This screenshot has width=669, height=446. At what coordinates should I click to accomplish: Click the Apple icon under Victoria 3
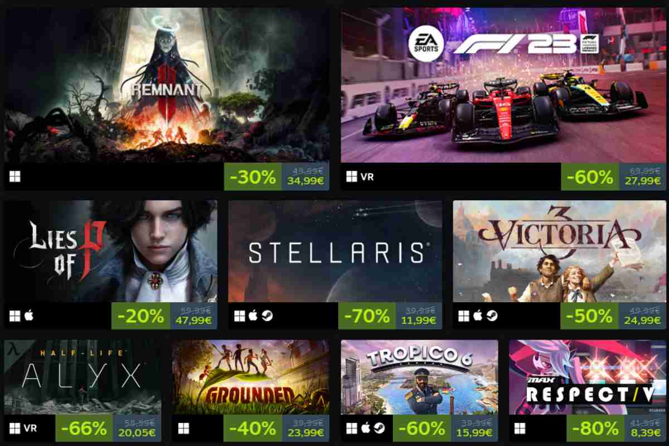pos(478,316)
